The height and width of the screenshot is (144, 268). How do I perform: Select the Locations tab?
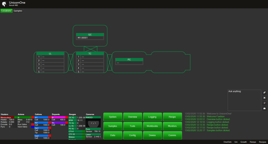[x=6, y=11]
